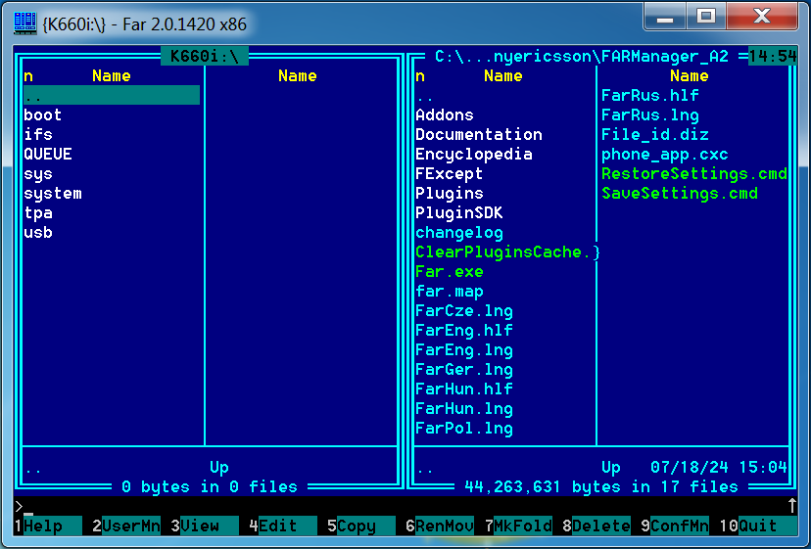
Task: Click the up arrow at command line end
Action: (791, 506)
